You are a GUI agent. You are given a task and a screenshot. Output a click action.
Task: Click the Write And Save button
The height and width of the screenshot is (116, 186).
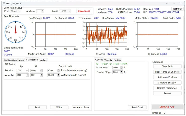pos(81,107)
